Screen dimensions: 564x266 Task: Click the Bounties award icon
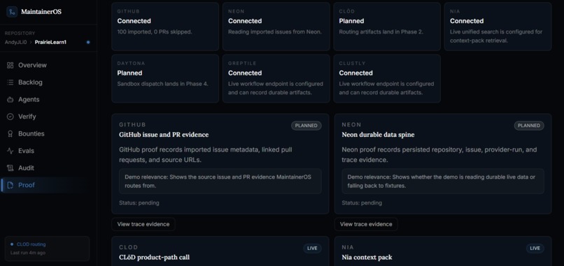pos(10,134)
